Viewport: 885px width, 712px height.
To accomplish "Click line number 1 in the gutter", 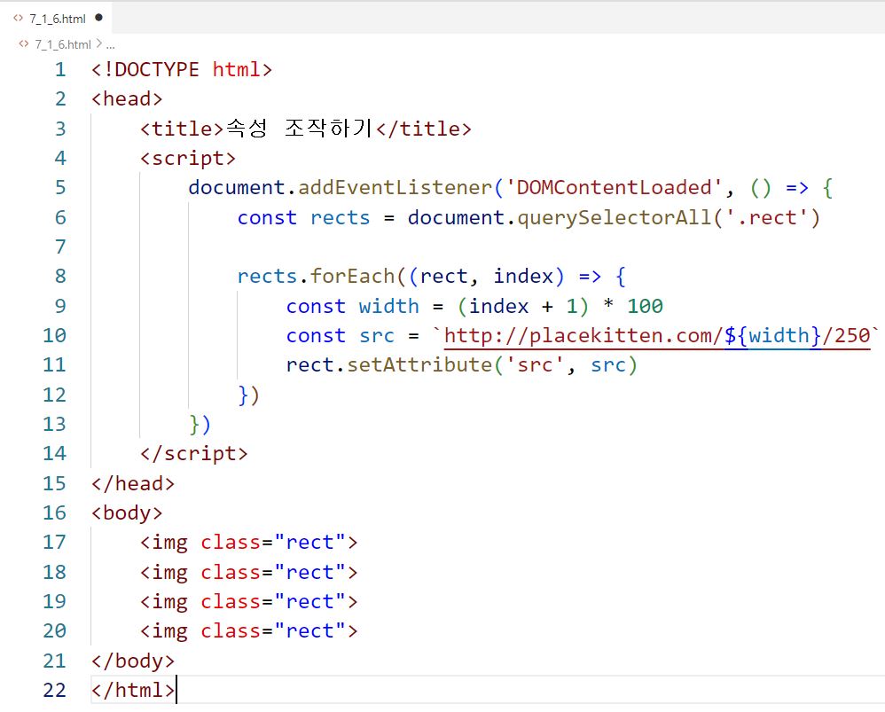I will 59,70.
